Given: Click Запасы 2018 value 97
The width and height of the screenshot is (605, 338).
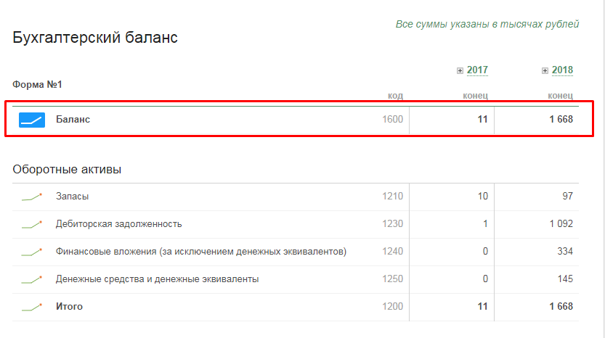Looking at the screenshot, I should [x=567, y=196].
